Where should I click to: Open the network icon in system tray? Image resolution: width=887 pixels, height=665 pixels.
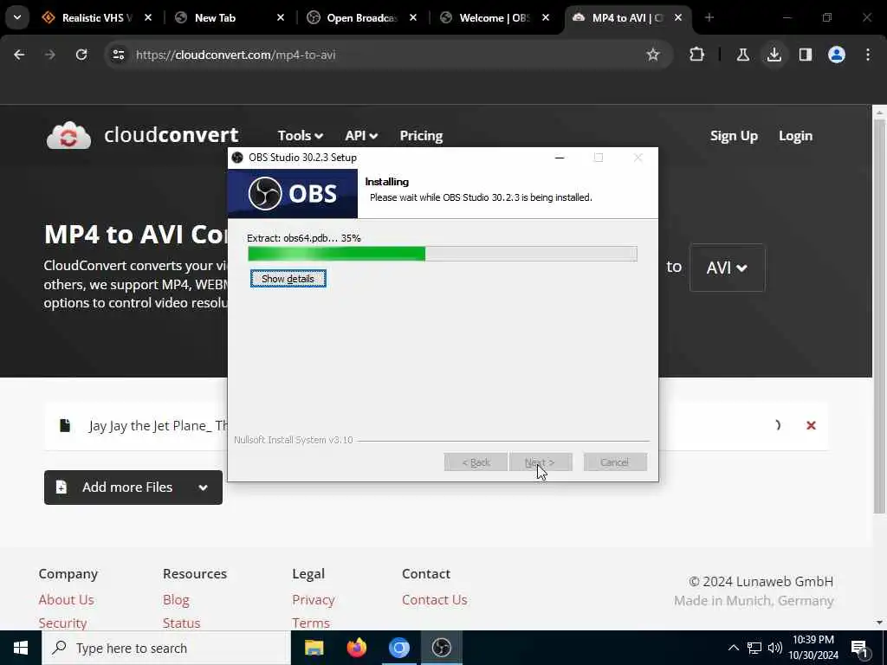point(754,648)
